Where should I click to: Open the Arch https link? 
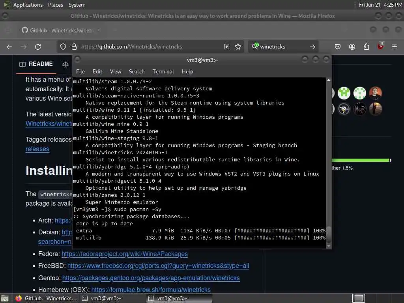[x=64, y=220]
